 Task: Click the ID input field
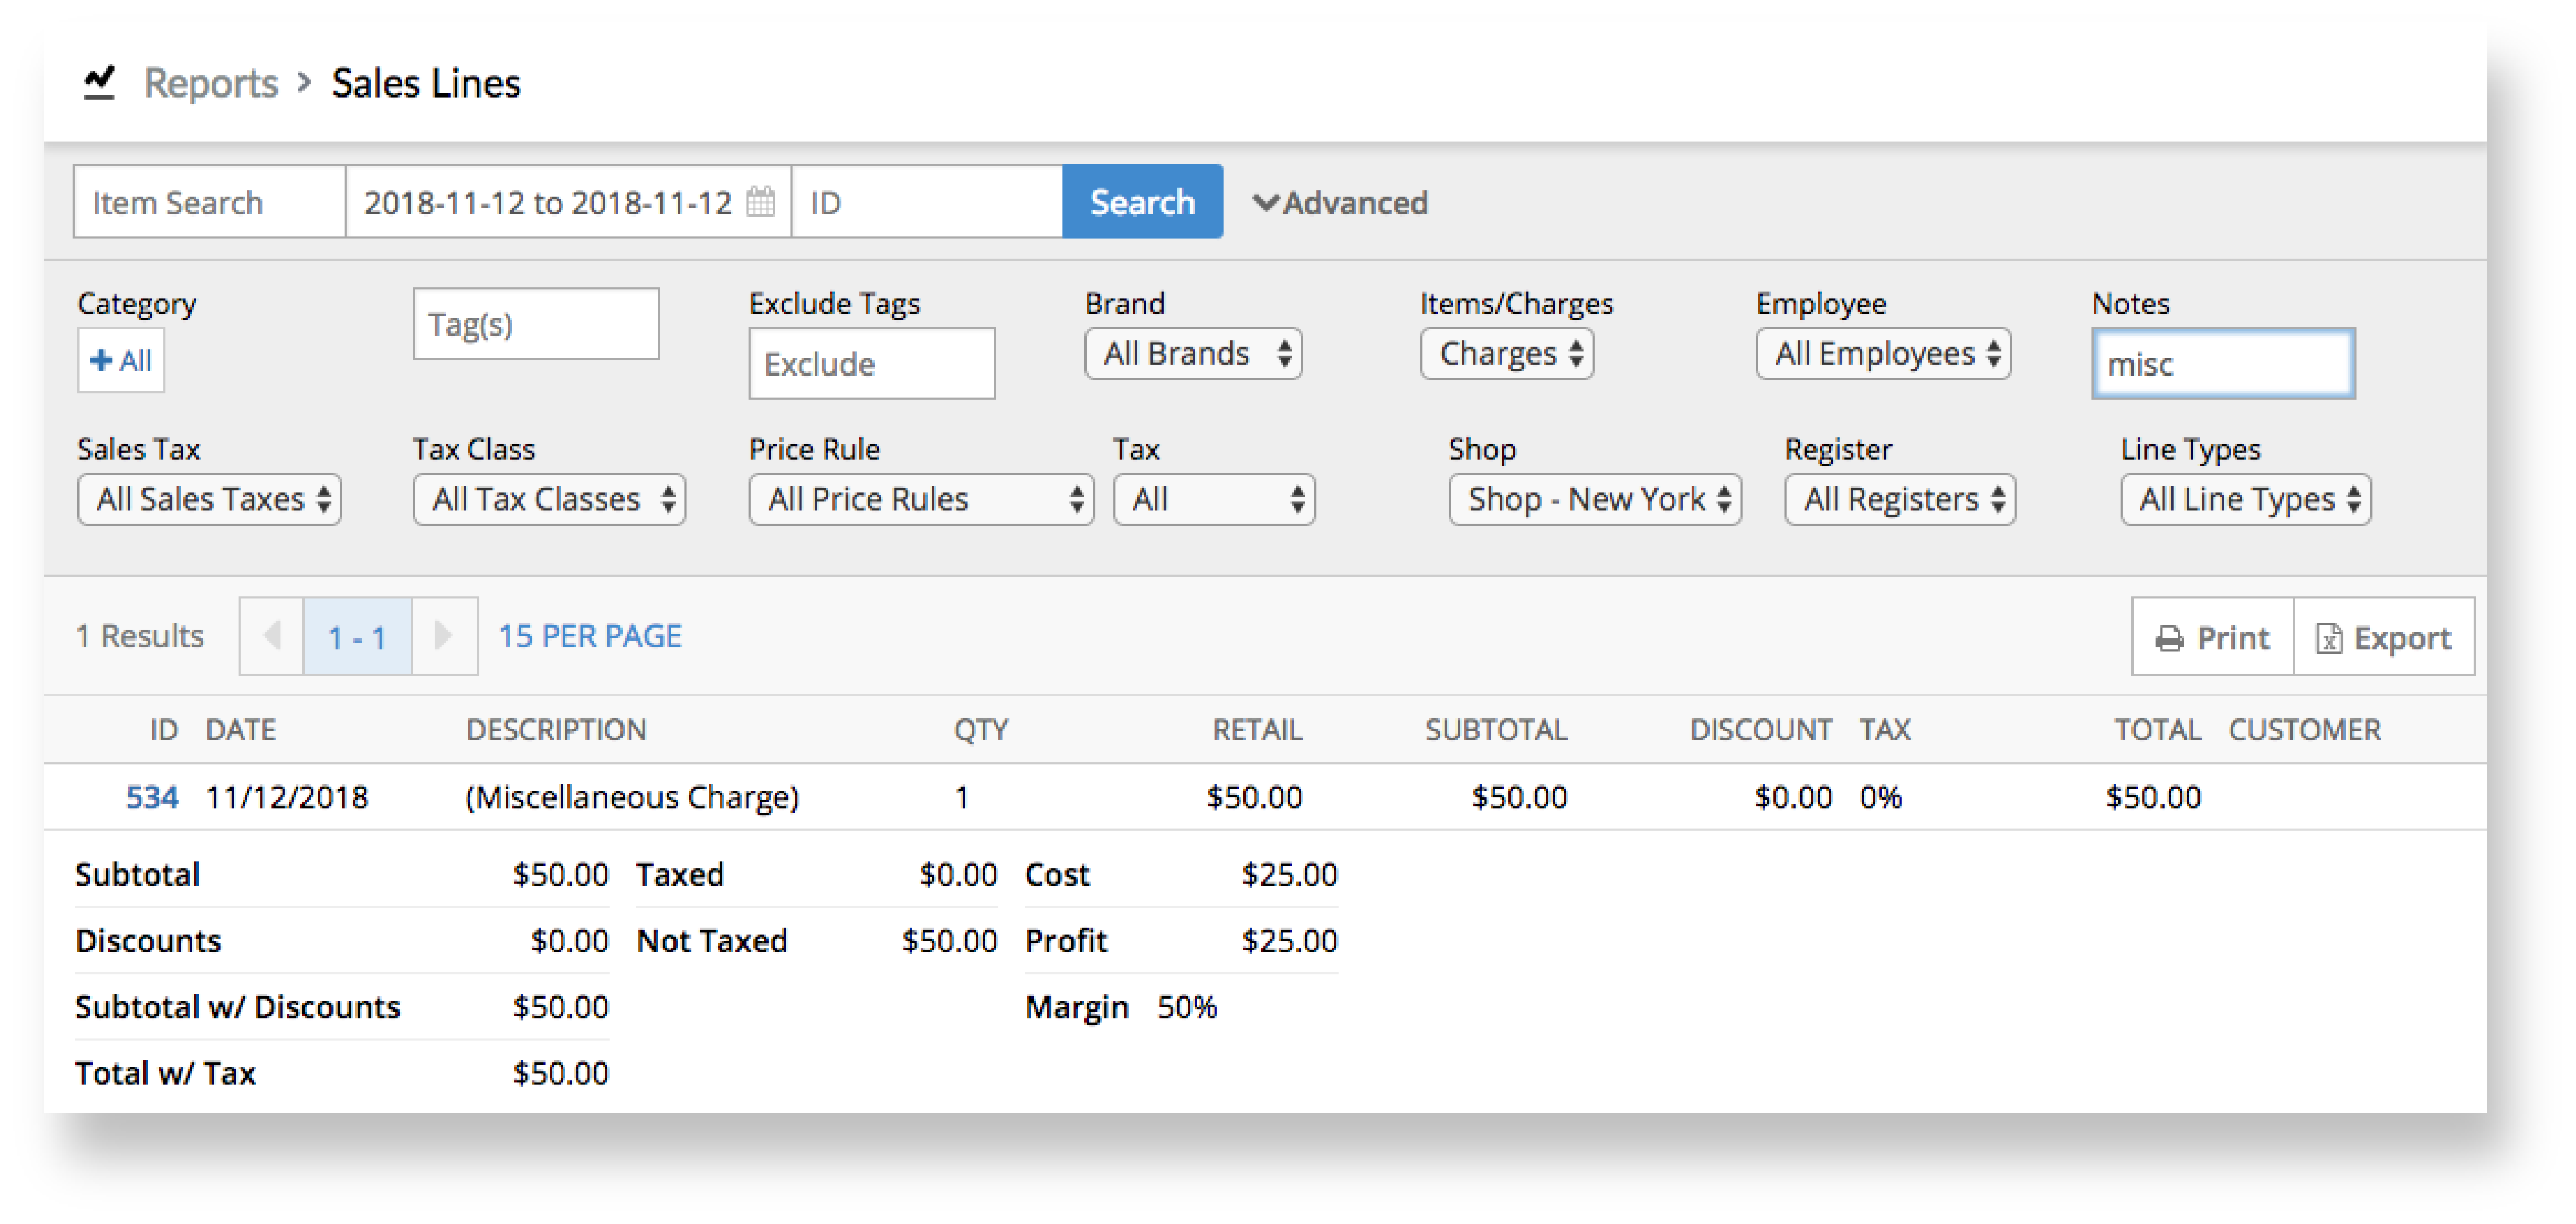pos(927,202)
